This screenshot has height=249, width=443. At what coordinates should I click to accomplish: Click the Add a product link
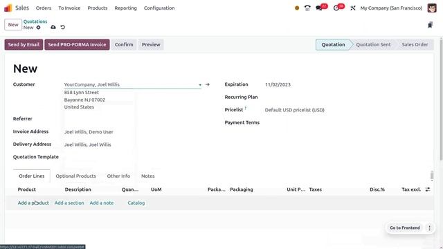pos(33,203)
